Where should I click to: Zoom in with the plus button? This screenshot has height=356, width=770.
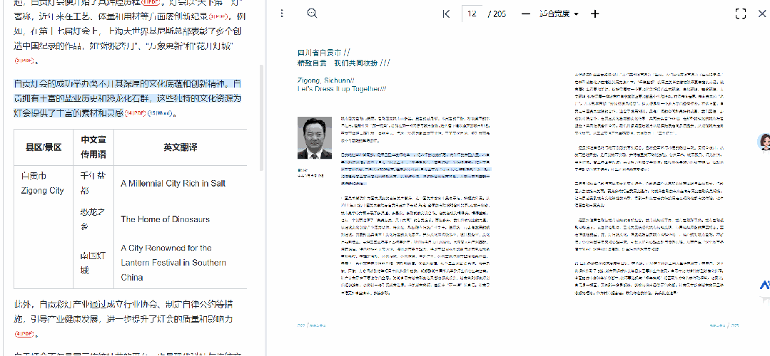pyautogui.click(x=594, y=14)
